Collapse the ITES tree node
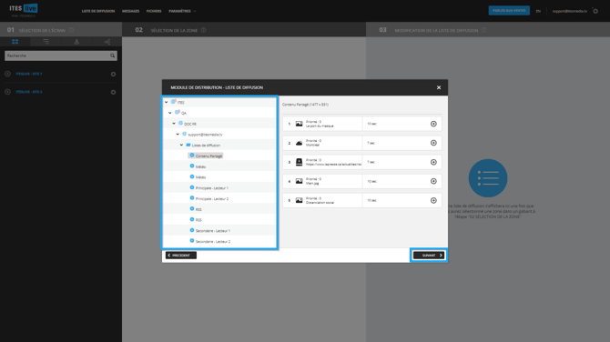The image size is (610, 342). click(166, 102)
